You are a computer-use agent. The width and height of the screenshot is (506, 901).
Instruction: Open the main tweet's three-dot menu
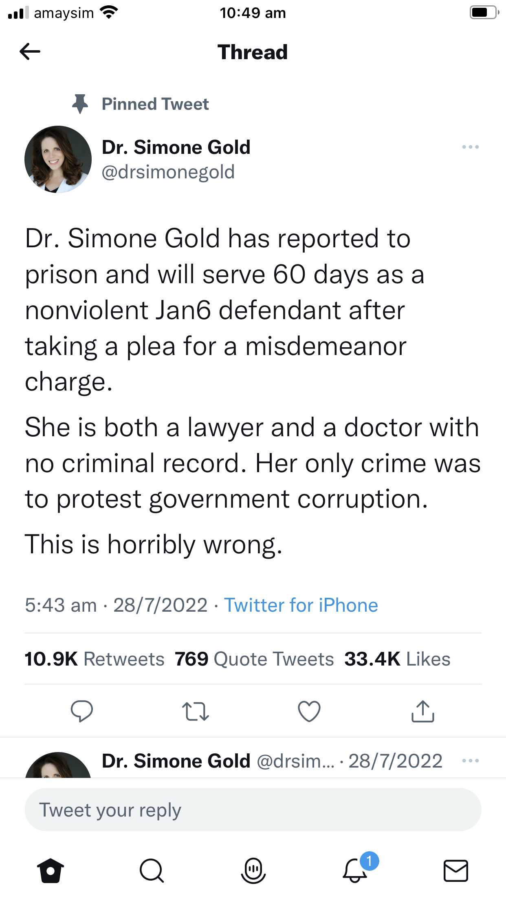pyautogui.click(x=470, y=147)
